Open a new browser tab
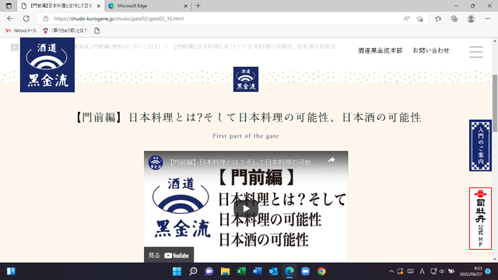This screenshot has height=280, width=498. 198,5
